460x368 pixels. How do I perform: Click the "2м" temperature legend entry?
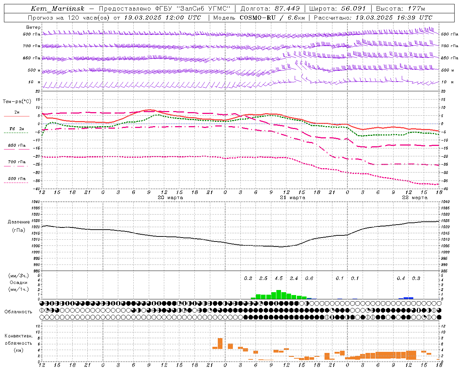point(17,112)
